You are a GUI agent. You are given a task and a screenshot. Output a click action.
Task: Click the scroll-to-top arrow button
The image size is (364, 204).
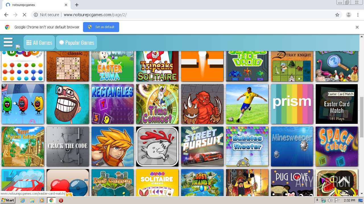[344, 180]
